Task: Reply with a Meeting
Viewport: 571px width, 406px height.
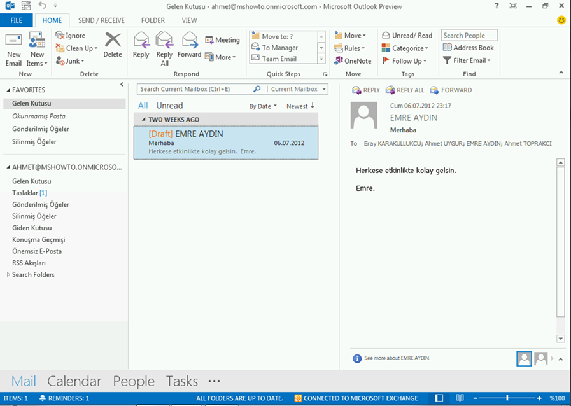Action: click(223, 39)
